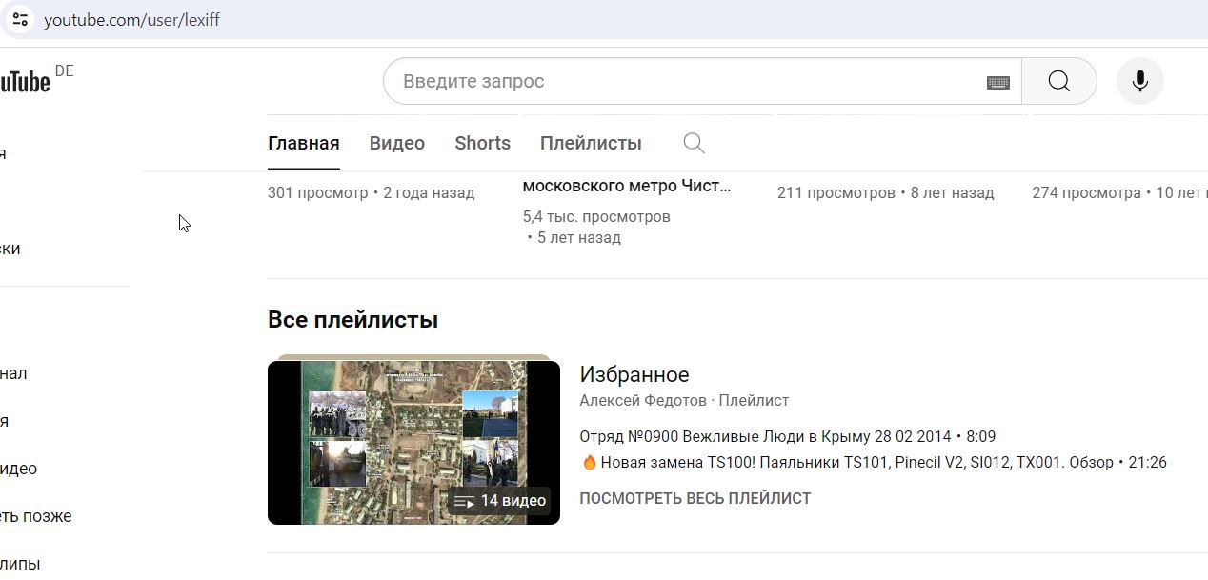Open the Избранное playlist title
This screenshot has height=580, width=1208.
(634, 374)
